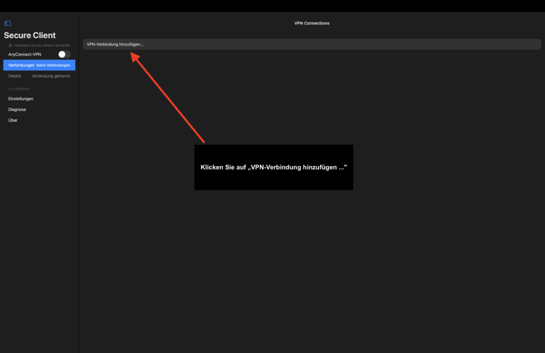This screenshot has width=545, height=353.
Task: Click VPN-Verbindung hinzufügen... row
Action: [312, 44]
